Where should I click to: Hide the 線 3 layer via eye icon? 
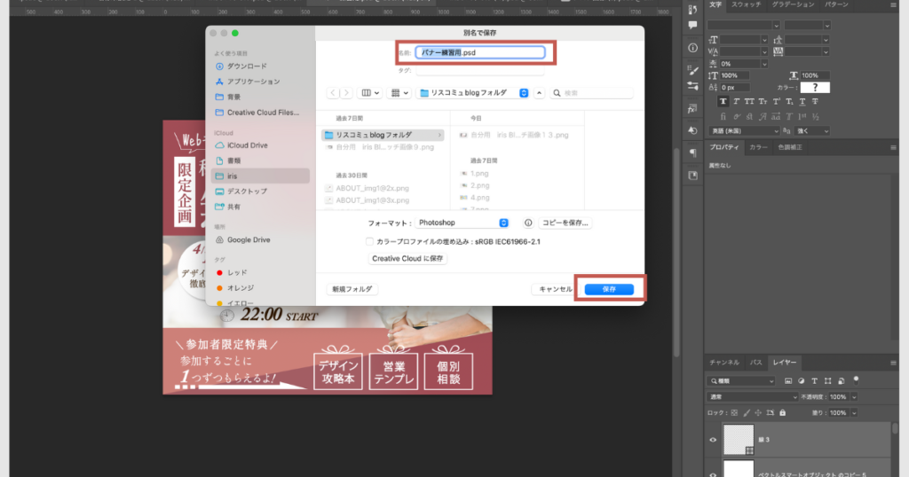click(713, 440)
